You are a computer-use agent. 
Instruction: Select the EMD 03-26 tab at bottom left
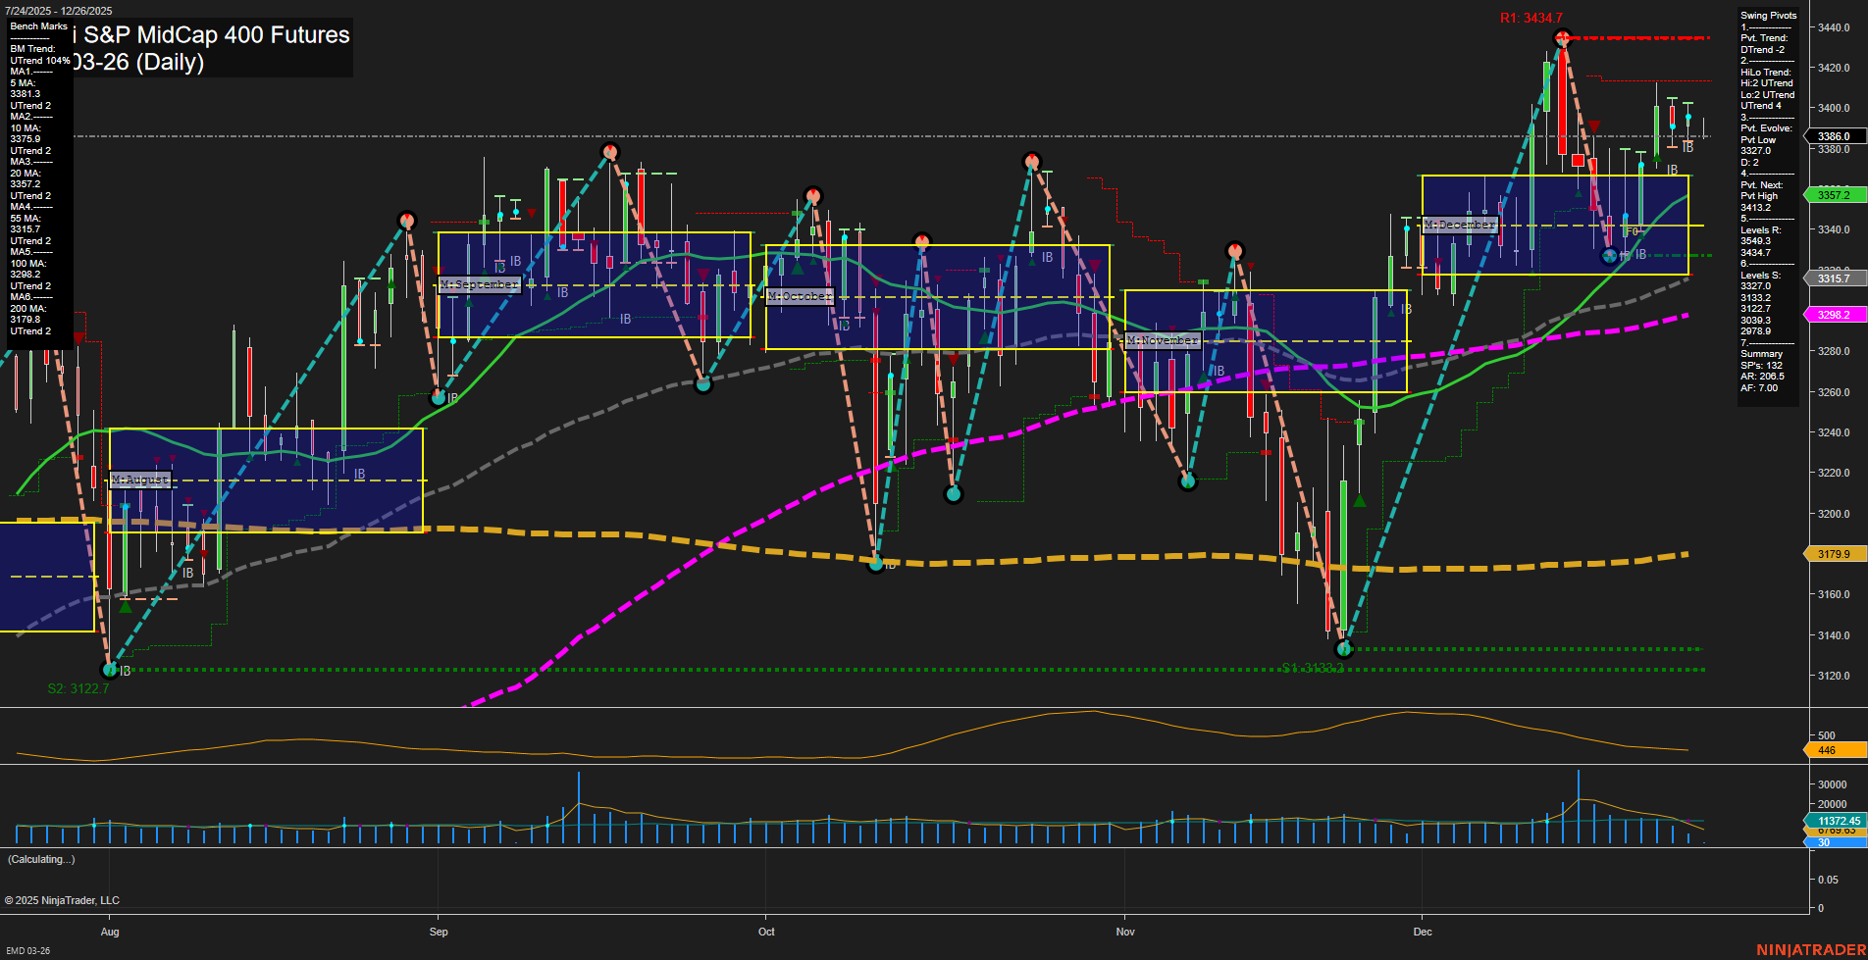click(x=27, y=950)
